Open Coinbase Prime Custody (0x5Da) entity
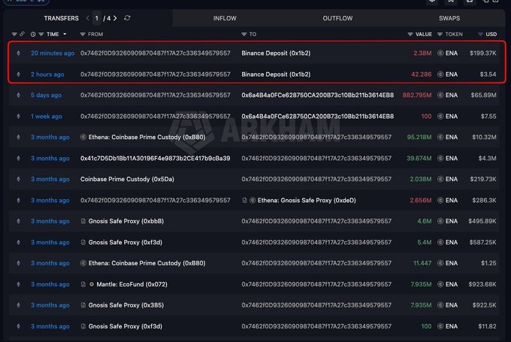The width and height of the screenshot is (511, 342). [127, 180]
